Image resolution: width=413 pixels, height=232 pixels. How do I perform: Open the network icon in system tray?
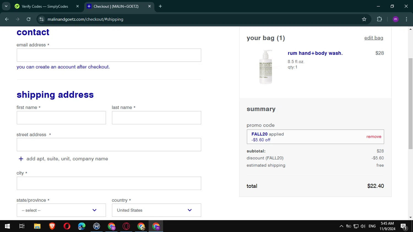pos(356,226)
